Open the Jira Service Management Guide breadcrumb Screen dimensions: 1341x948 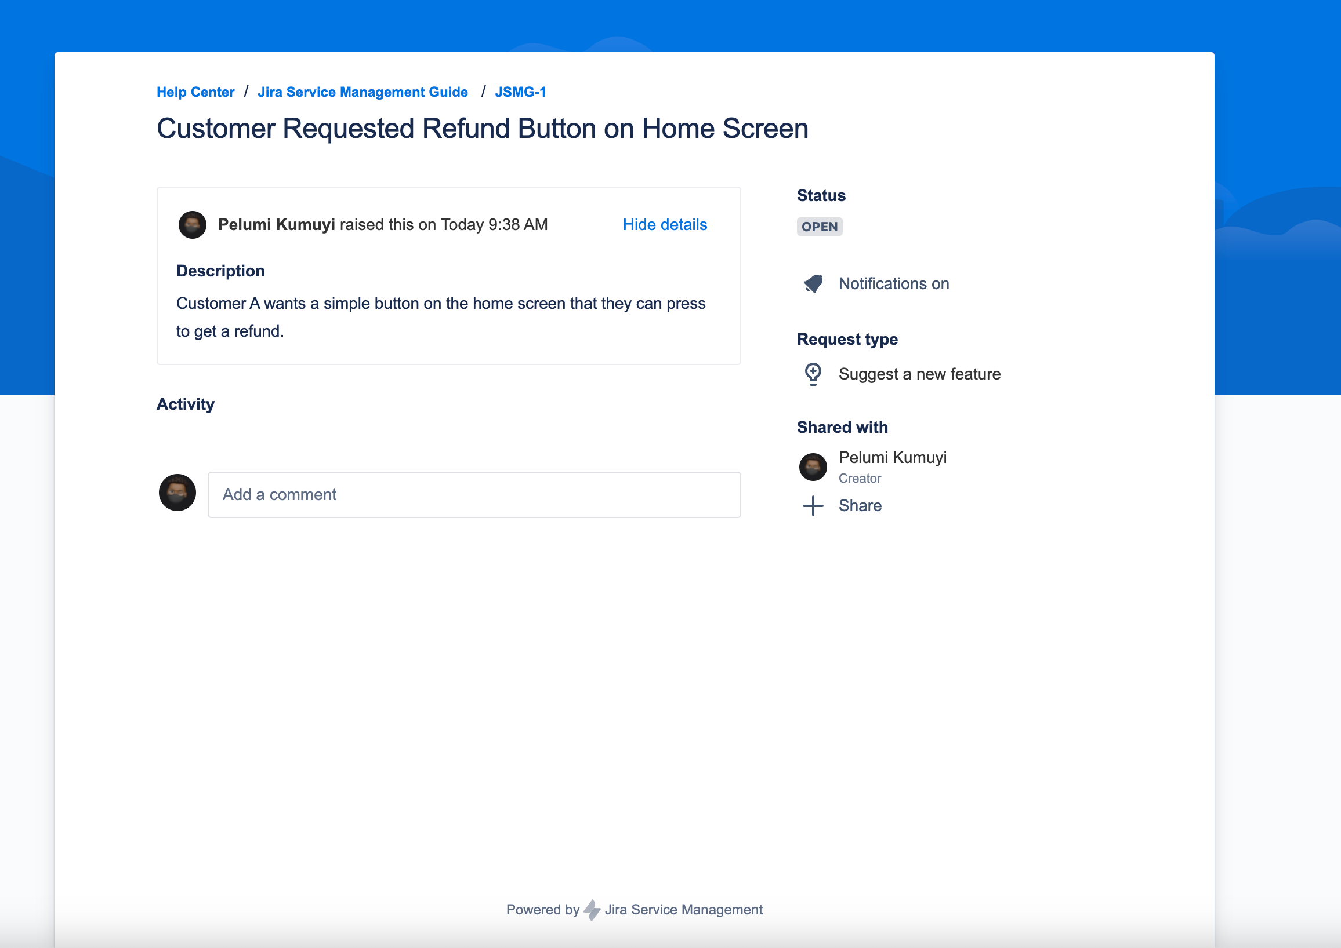(x=363, y=92)
